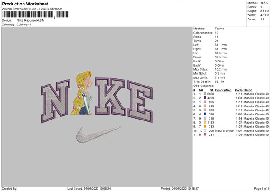Click the Production Worksheet title
This screenshot has width=271, height=192.
pos(25,4)
